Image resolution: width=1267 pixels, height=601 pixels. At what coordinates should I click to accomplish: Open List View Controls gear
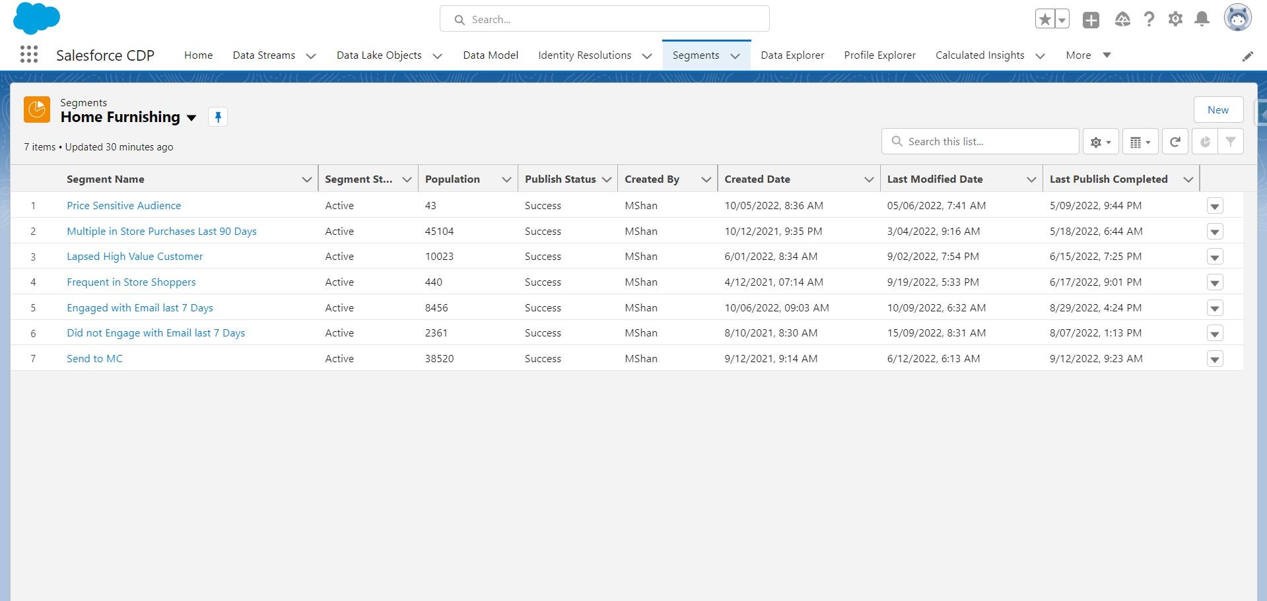[x=1100, y=142]
